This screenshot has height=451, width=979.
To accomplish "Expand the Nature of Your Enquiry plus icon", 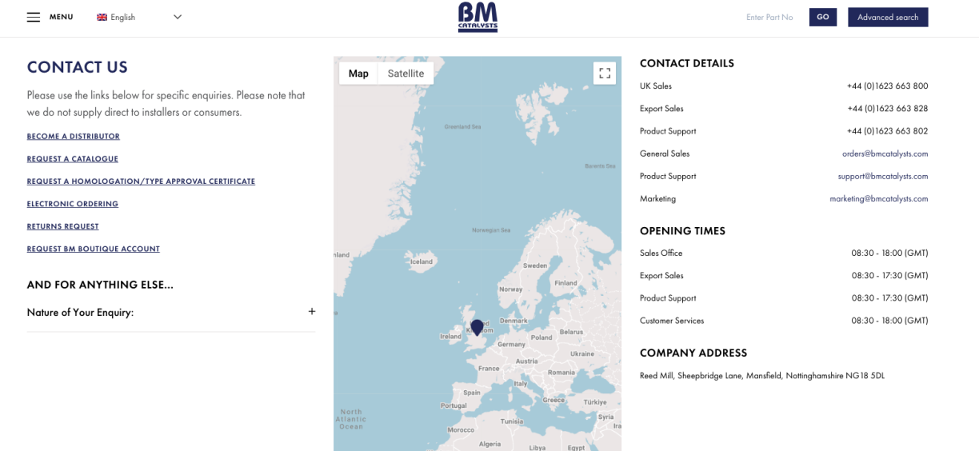I will pyautogui.click(x=312, y=312).
